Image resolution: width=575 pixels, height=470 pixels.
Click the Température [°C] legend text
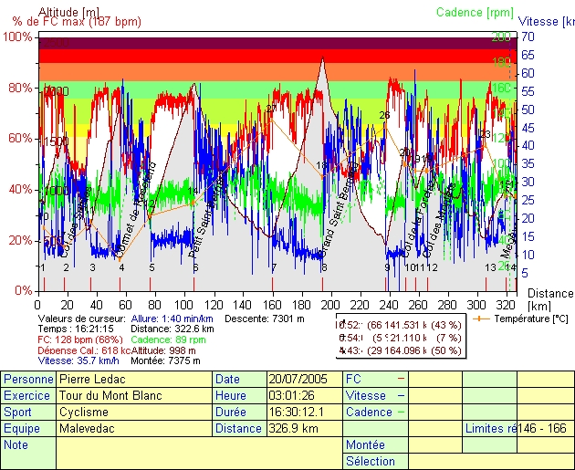click(x=531, y=319)
